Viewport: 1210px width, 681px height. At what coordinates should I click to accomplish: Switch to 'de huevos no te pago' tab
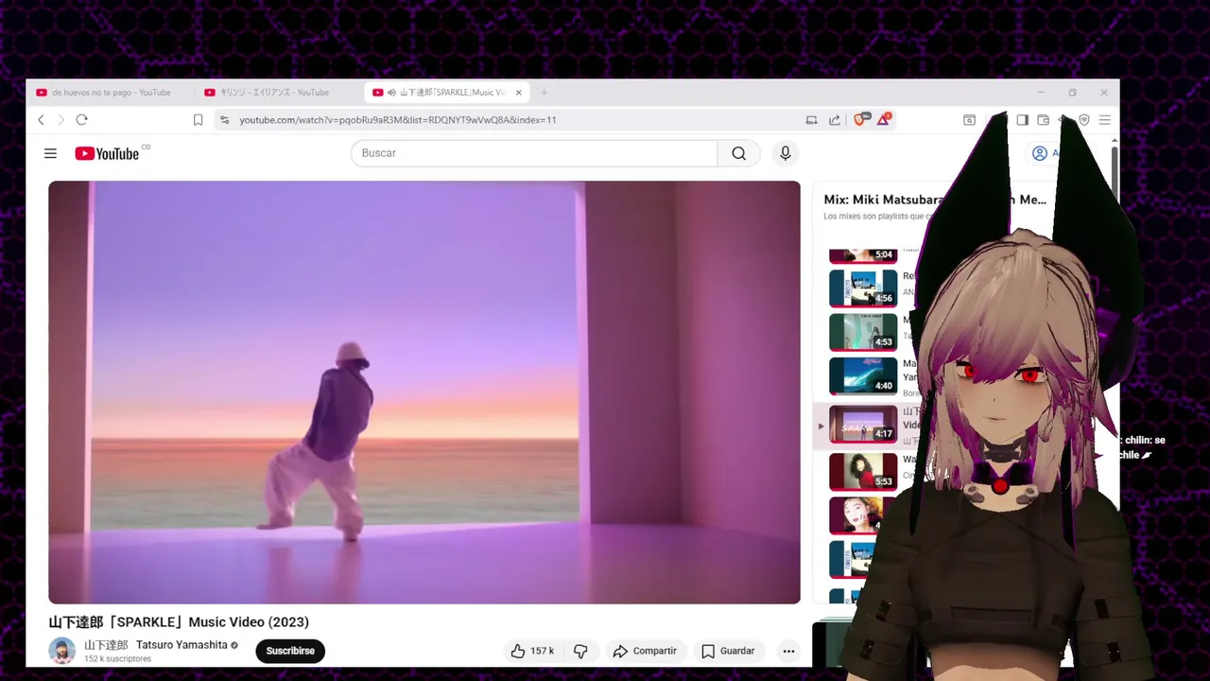111,93
